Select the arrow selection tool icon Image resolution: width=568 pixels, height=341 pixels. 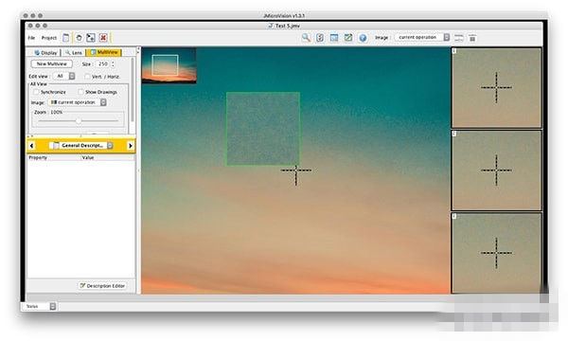coord(91,37)
